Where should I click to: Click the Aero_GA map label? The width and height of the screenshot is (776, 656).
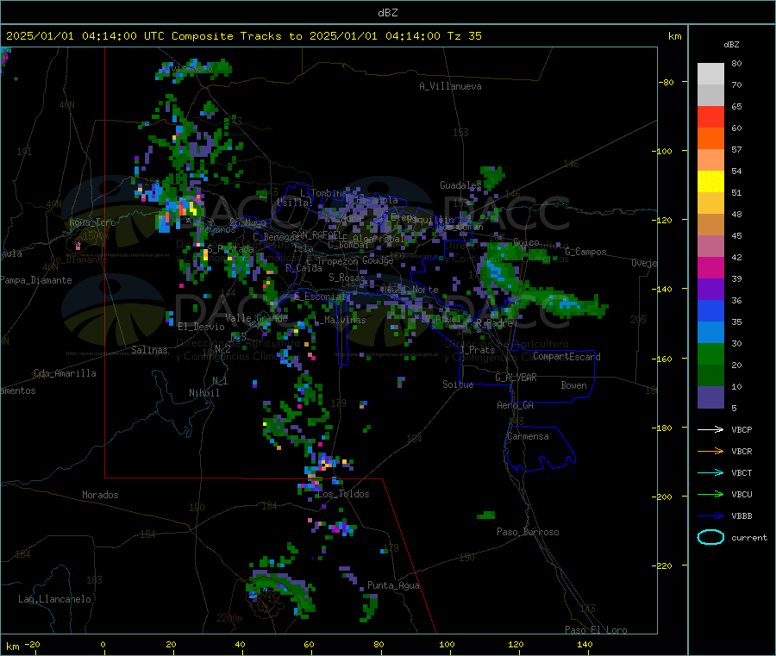(x=515, y=405)
